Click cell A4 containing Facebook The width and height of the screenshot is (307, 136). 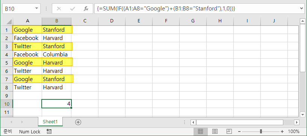coord(27,55)
